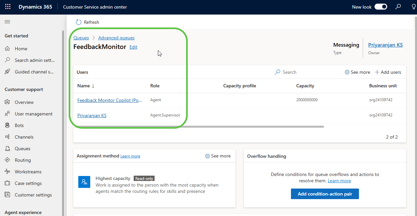Open Bots from the sidebar
The width and height of the screenshot is (417, 216).
tap(19, 125)
